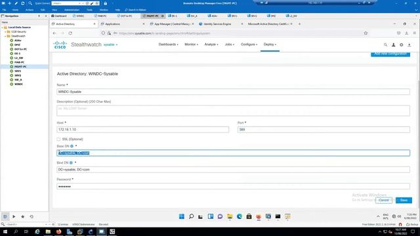Open the Tools menu
This screenshot has height=236, width=420.
[89, 10]
